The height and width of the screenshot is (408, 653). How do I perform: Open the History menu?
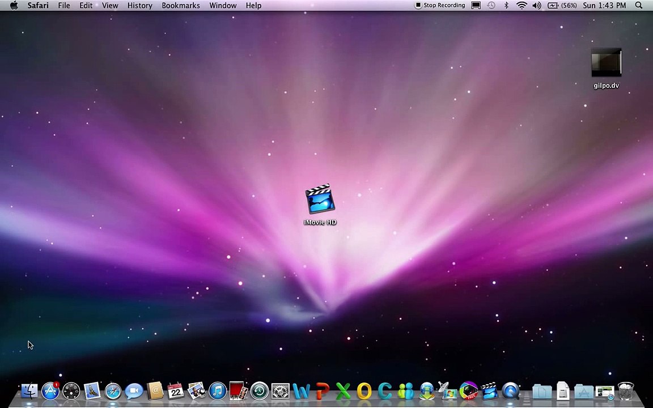pyautogui.click(x=139, y=6)
